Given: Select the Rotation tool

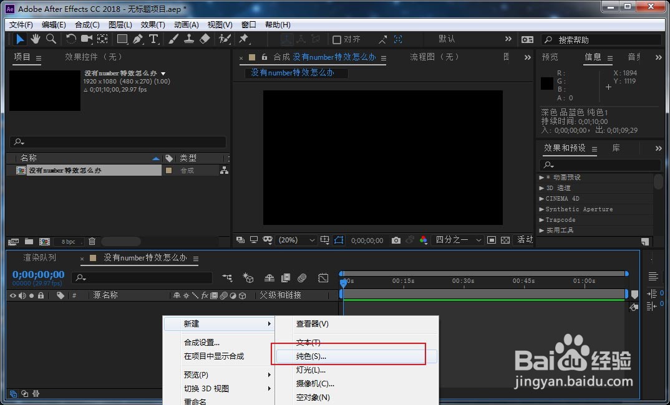Looking at the screenshot, I should pyautogui.click(x=71, y=39).
